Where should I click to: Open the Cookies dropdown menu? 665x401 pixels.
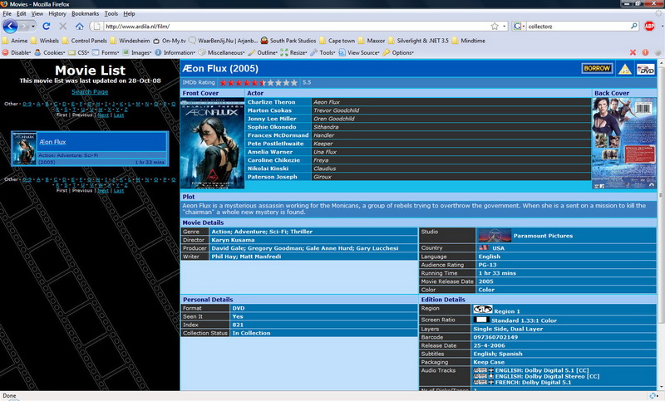50,52
